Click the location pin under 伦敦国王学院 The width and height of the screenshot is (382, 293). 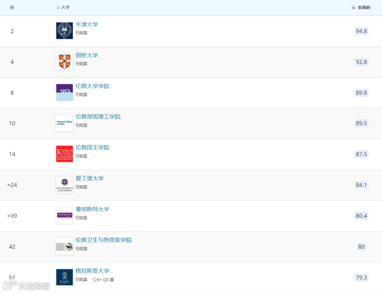[x=77, y=156]
